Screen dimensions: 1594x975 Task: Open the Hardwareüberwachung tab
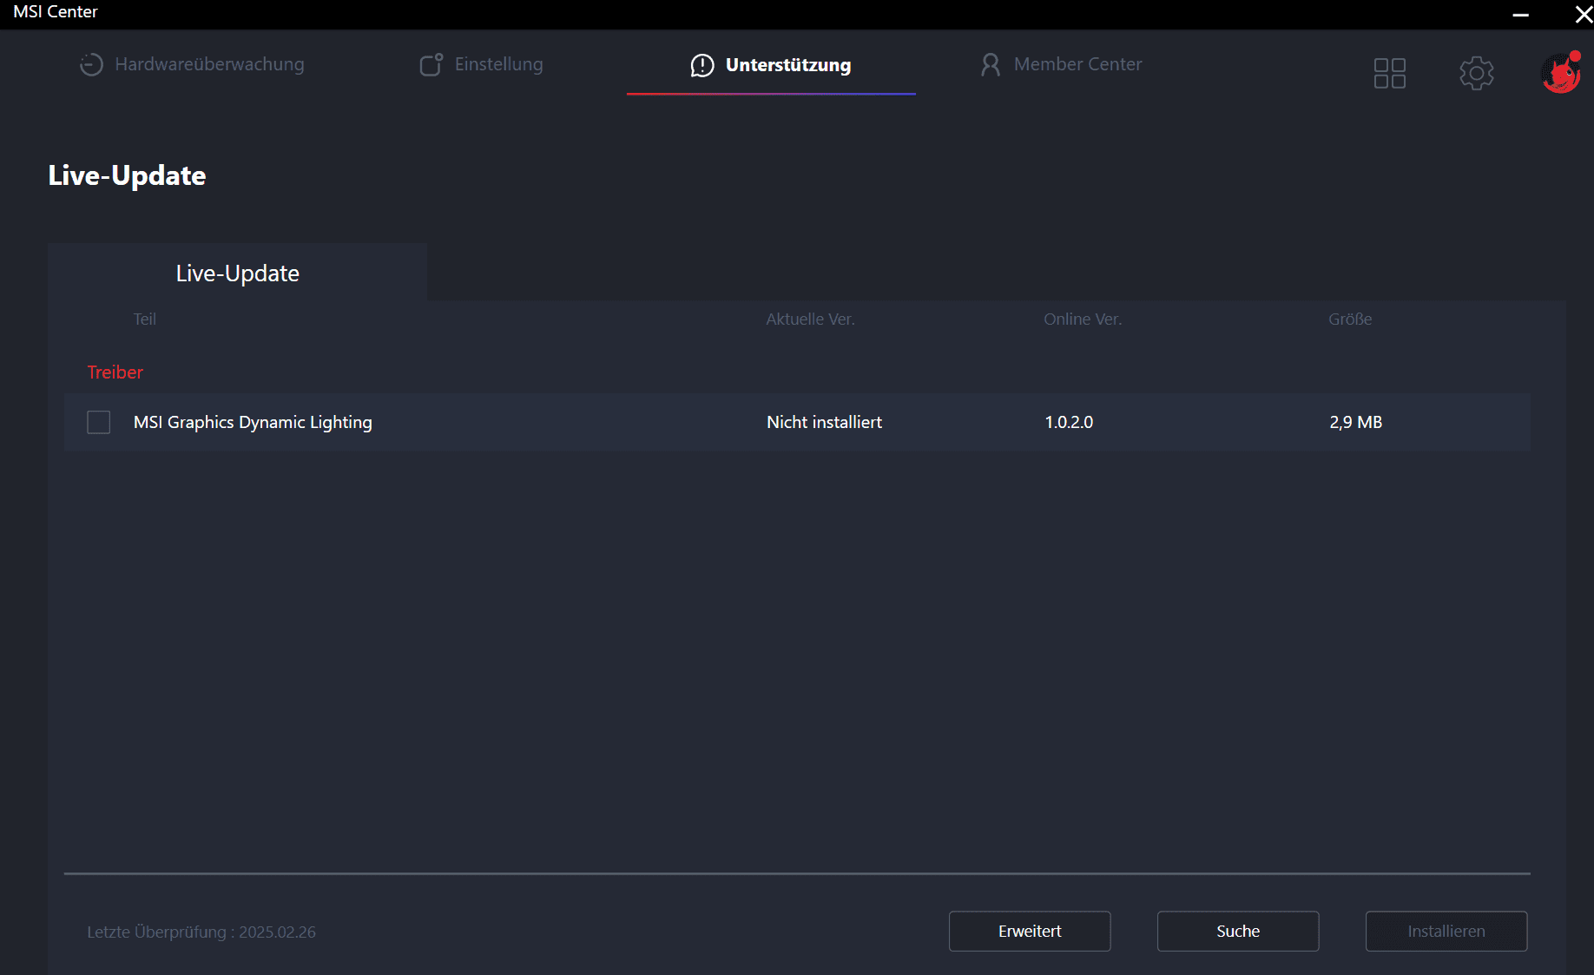click(x=192, y=64)
